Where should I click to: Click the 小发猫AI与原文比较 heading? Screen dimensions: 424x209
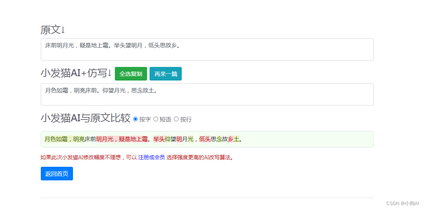coord(86,118)
